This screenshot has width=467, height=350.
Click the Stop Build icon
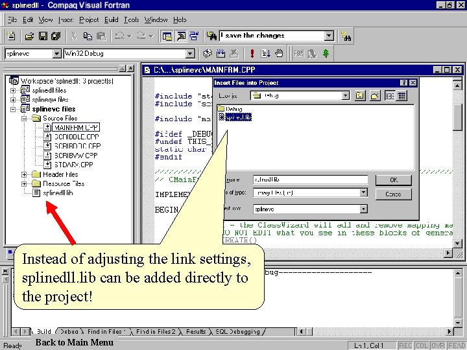tap(234, 54)
